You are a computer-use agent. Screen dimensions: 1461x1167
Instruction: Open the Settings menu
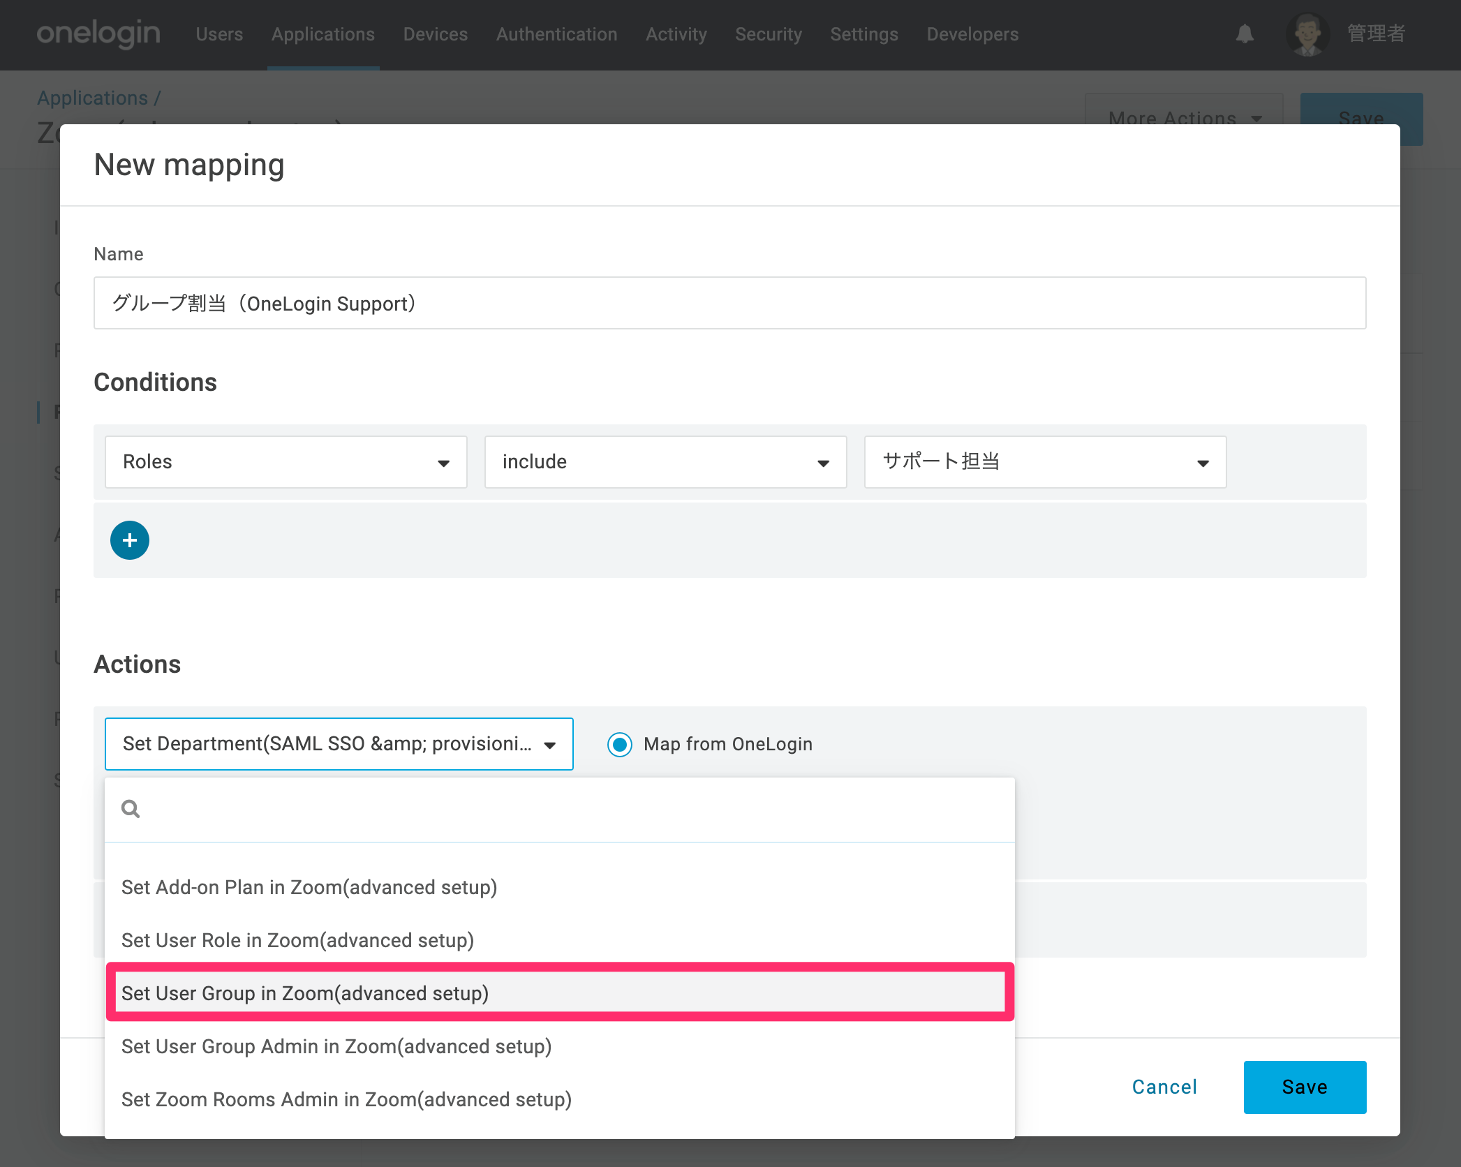(x=864, y=34)
